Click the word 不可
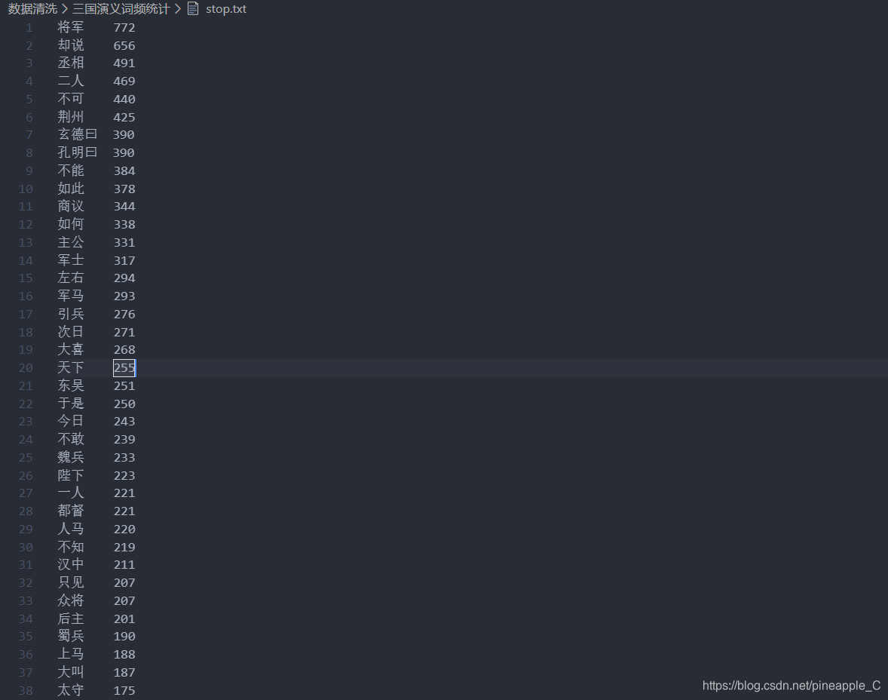 [71, 99]
